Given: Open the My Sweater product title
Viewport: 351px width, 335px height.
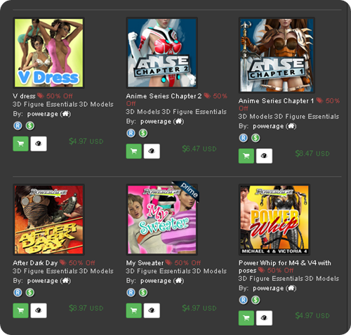Looking at the screenshot, I should 145,263.
